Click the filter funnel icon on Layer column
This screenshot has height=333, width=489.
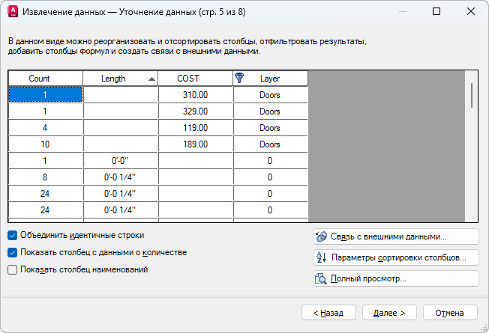[239, 78]
